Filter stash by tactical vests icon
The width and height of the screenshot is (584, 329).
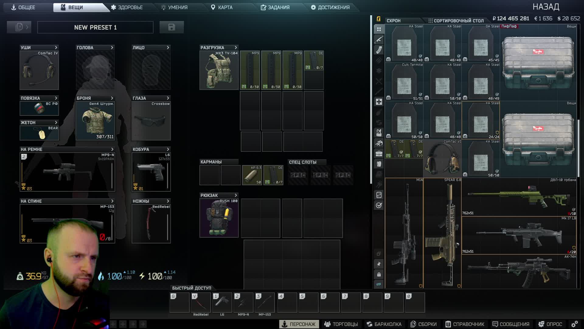(379, 133)
